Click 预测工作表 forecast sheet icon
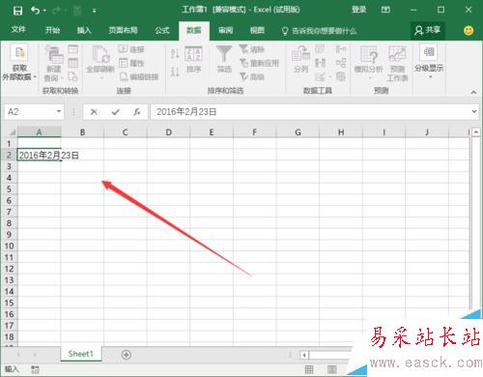This screenshot has height=377, width=483. coord(397,63)
